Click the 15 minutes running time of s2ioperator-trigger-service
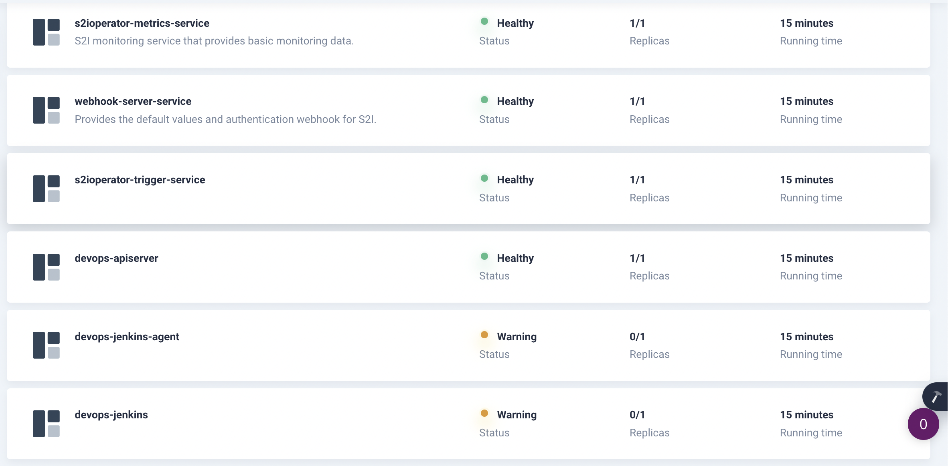This screenshot has width=948, height=466. pyautogui.click(x=806, y=180)
